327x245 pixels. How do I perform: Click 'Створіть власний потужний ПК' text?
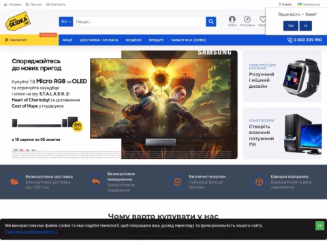(x=262, y=135)
